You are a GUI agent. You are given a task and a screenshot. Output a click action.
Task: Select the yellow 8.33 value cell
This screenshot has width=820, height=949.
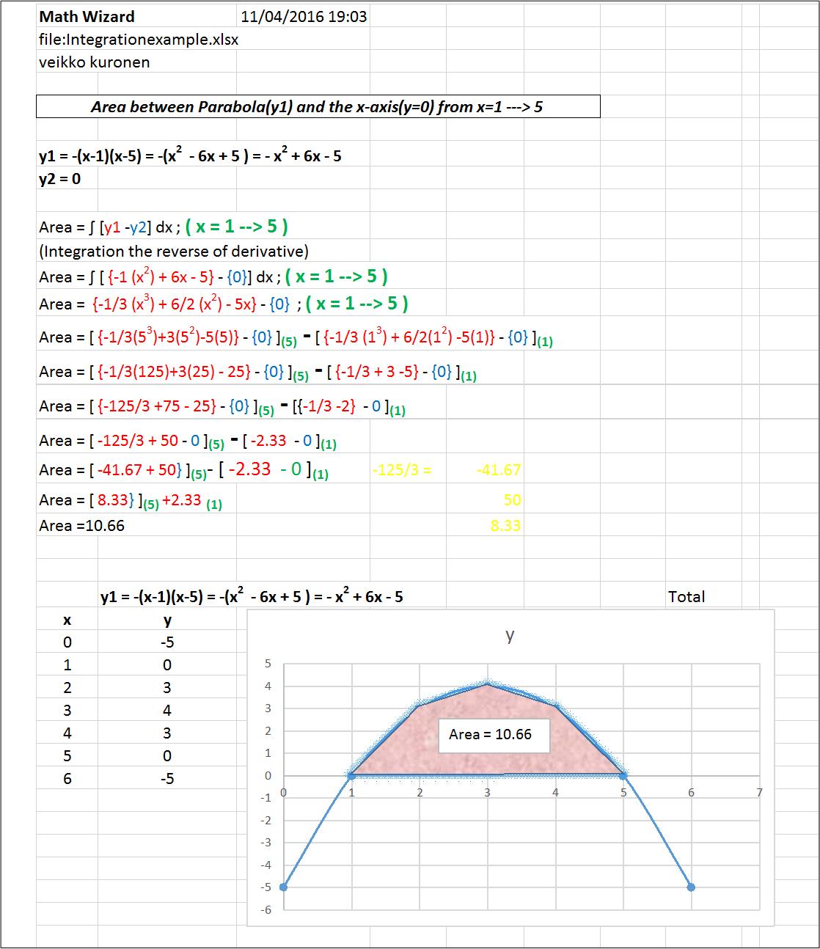pyautogui.click(x=505, y=526)
